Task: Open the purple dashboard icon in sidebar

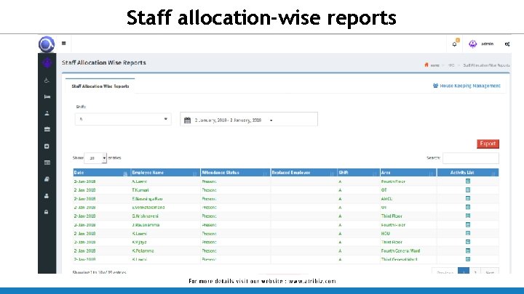Action: click(x=47, y=62)
